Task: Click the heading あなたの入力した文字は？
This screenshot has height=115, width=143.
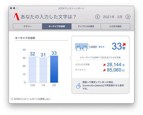Action: 48,17
